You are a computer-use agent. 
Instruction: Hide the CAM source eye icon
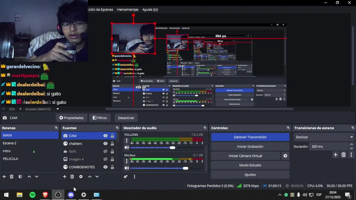(x=105, y=136)
